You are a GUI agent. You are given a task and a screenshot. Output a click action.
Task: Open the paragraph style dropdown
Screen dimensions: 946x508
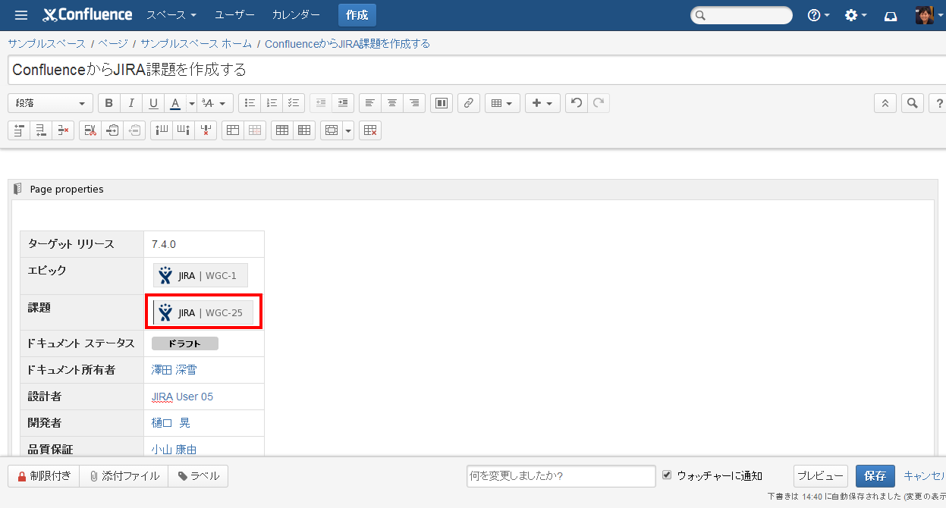(51, 103)
